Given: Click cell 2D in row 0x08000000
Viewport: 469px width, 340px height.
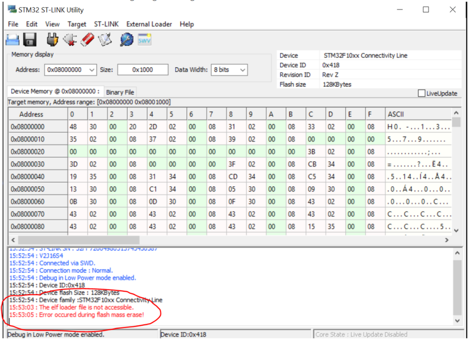Looking at the screenshot, I should tap(157, 127).
